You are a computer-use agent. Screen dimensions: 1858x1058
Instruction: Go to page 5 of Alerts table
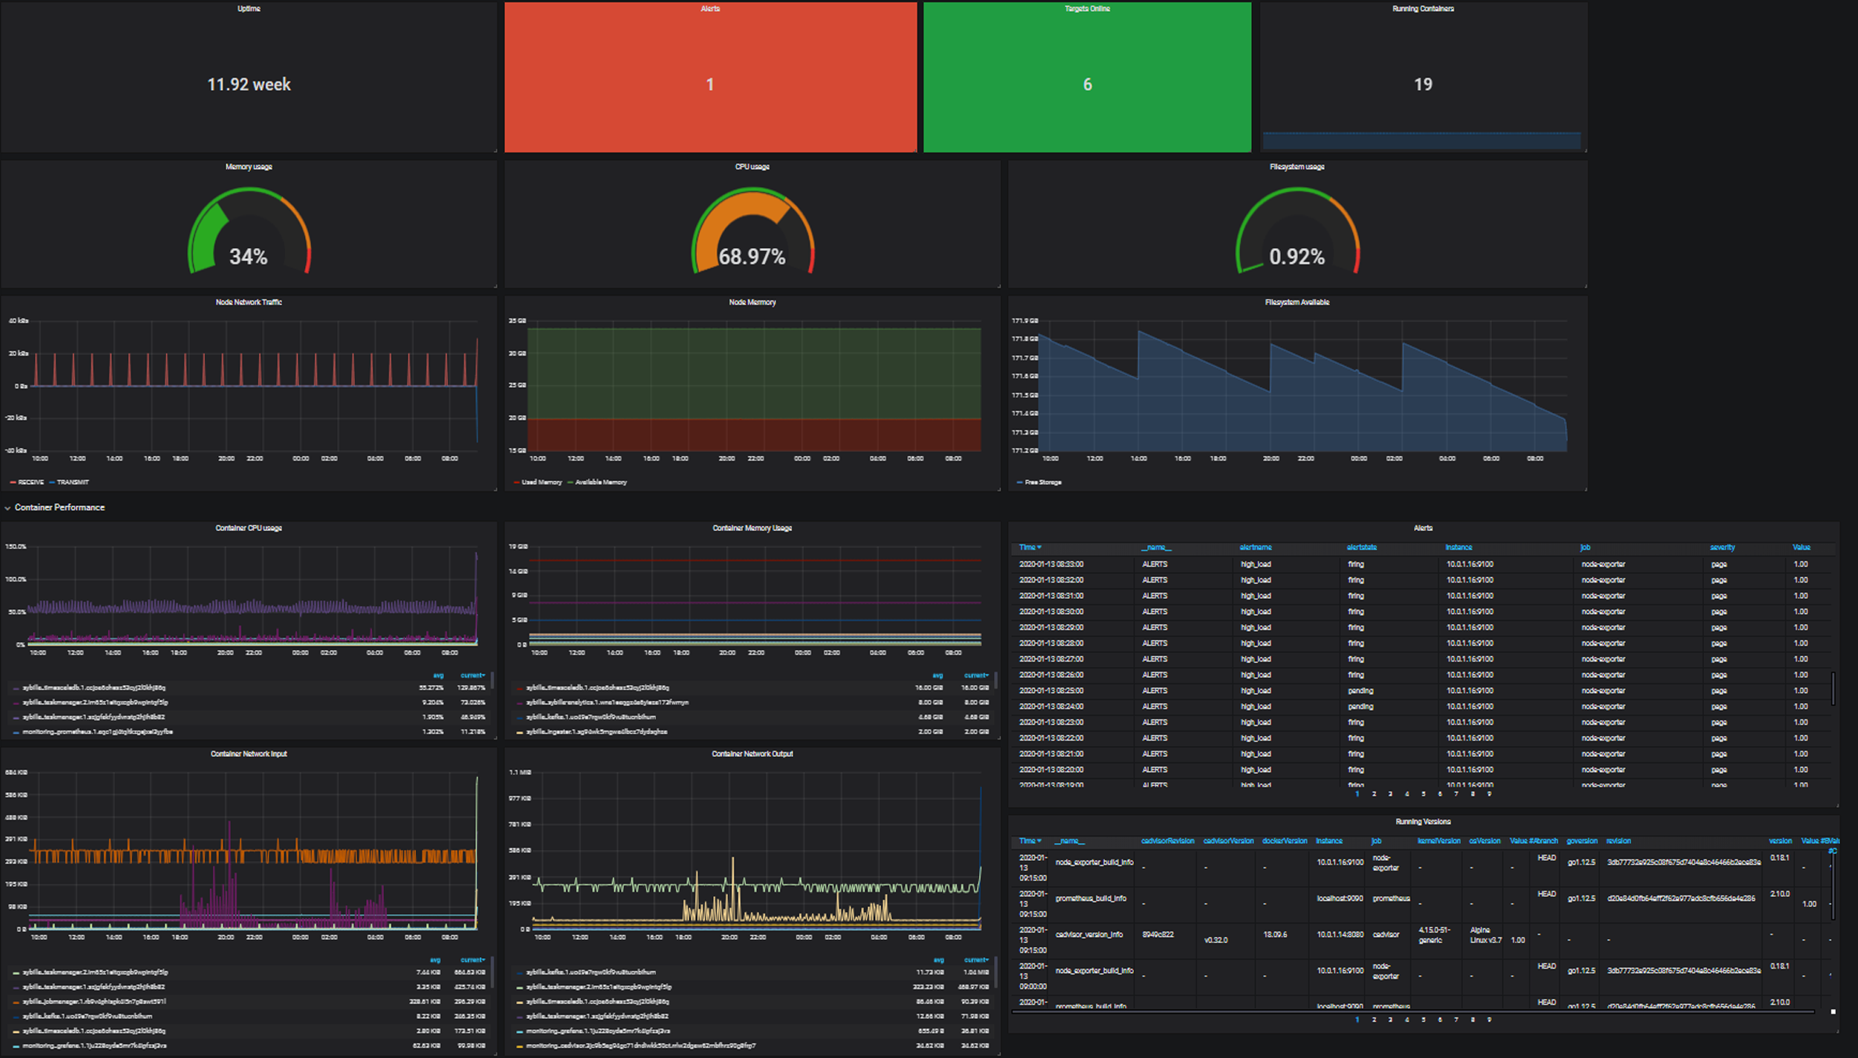(1423, 794)
